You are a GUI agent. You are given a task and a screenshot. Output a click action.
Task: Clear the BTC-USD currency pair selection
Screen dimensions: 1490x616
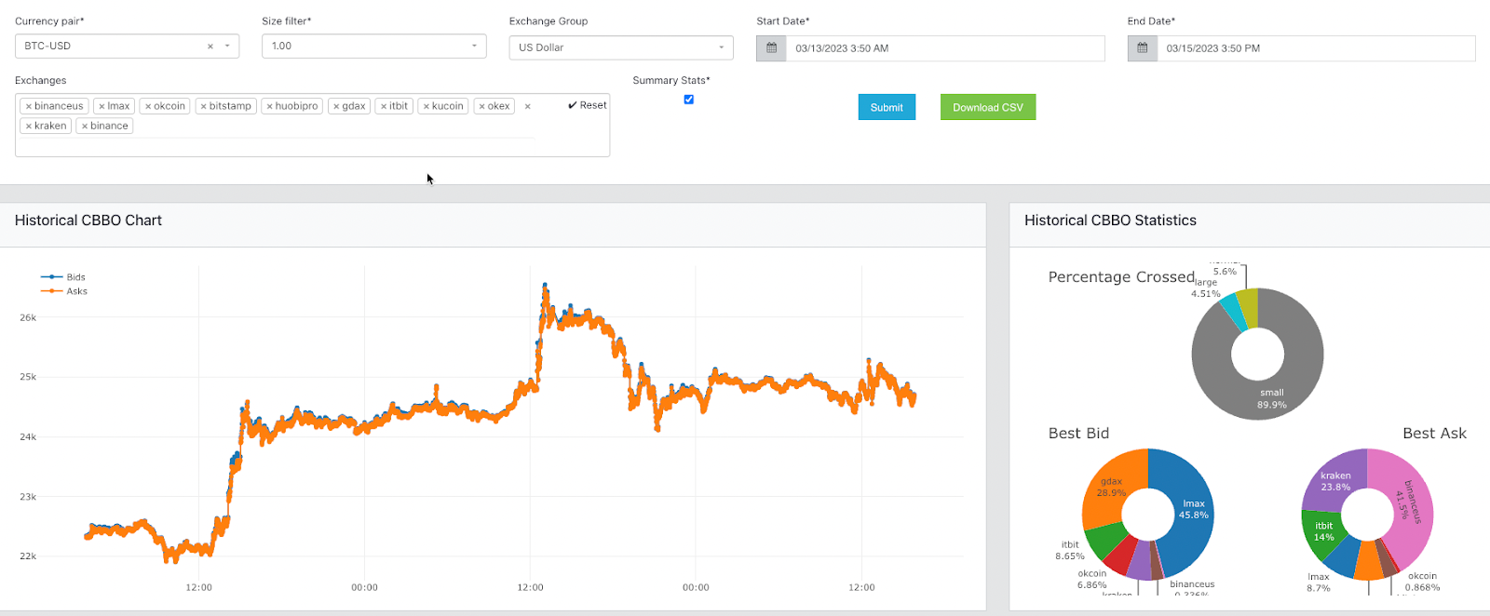(210, 47)
